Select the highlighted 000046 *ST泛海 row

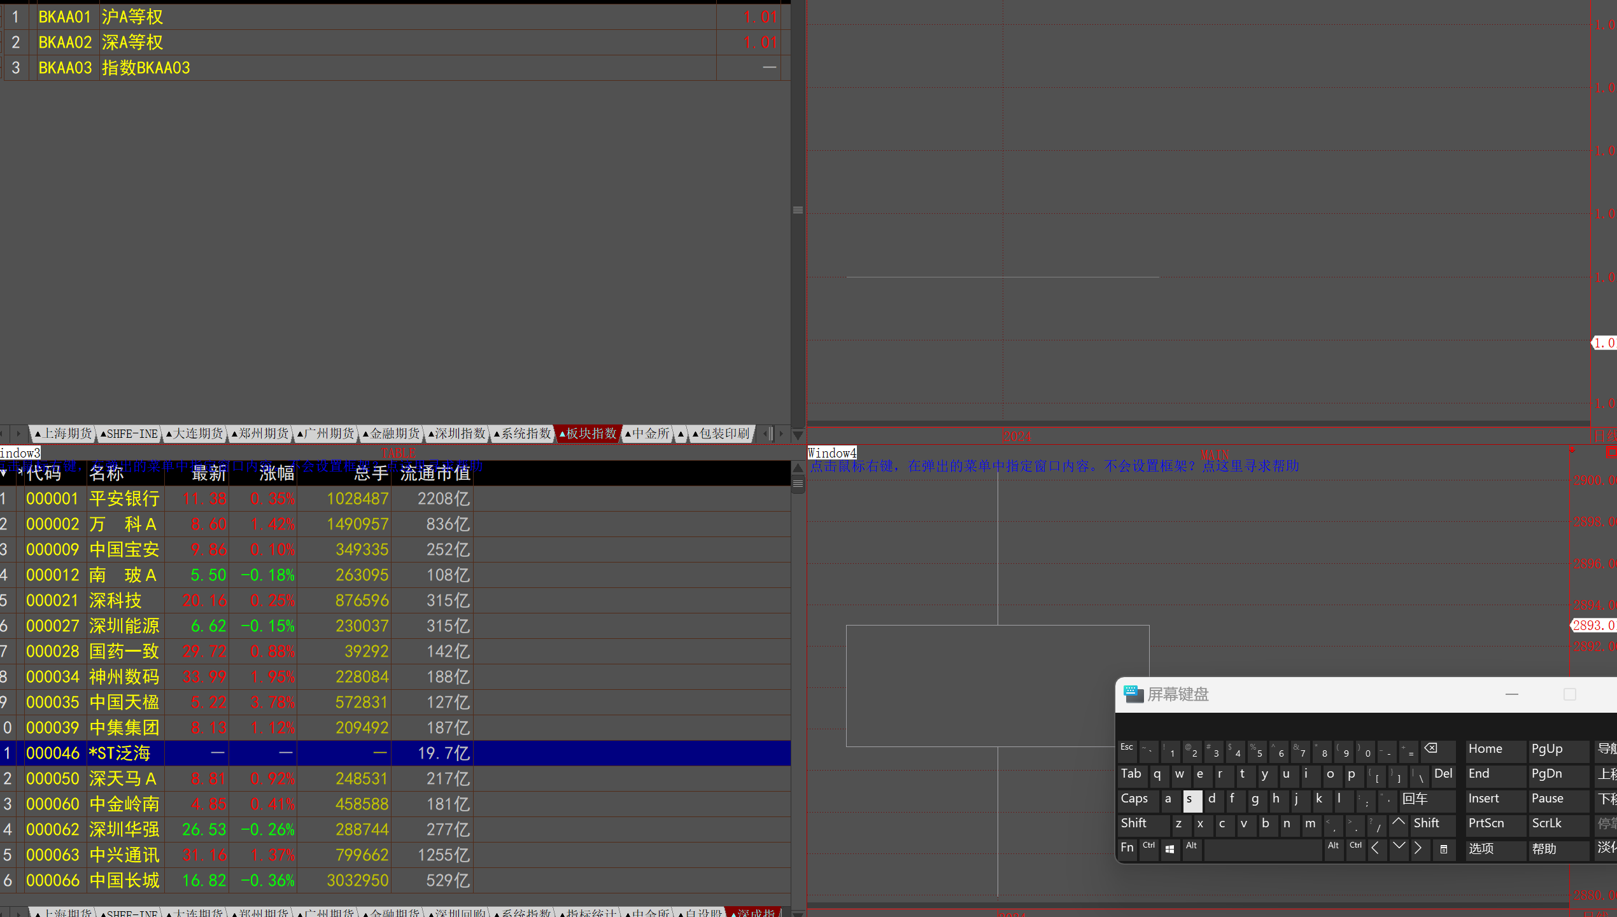(x=395, y=753)
